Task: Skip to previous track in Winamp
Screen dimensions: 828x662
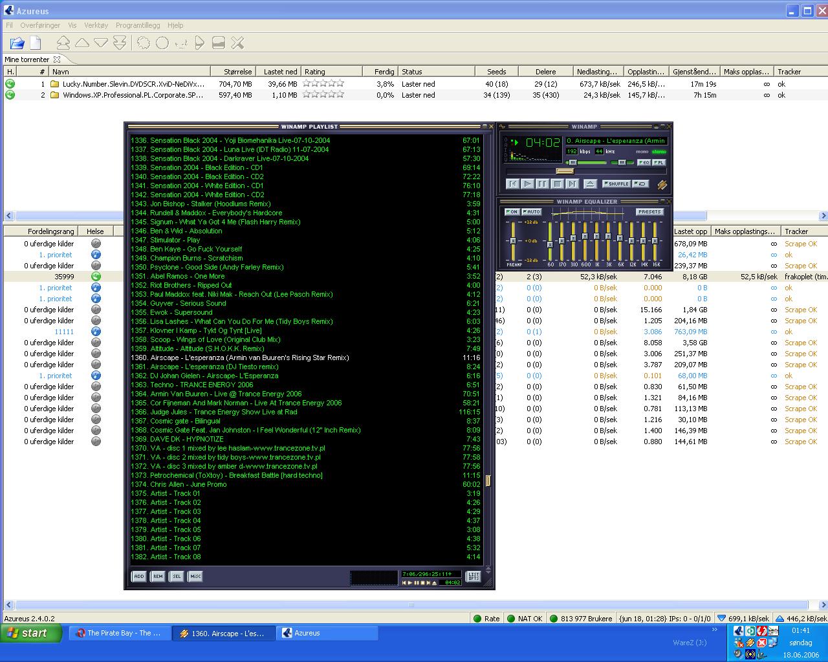Action: [512, 184]
